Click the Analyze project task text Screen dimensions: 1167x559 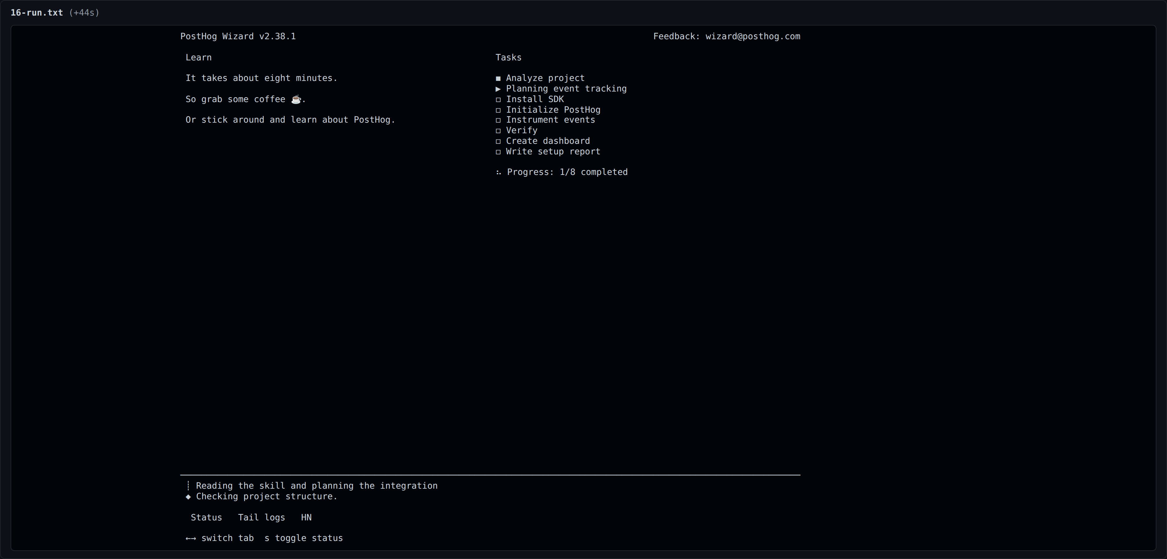point(545,78)
